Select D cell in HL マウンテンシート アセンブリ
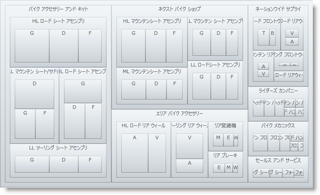 156,46
